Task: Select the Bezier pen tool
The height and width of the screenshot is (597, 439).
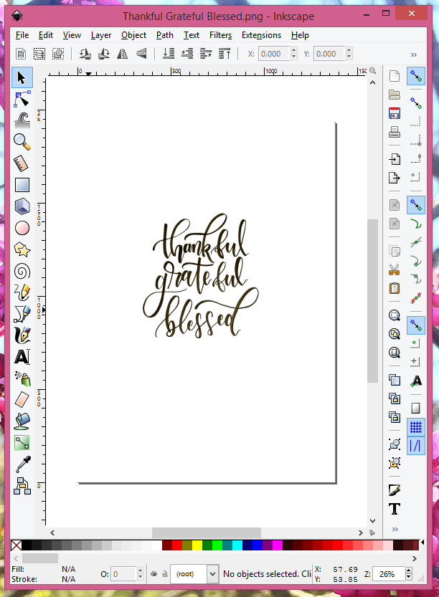Action: pyautogui.click(x=22, y=314)
